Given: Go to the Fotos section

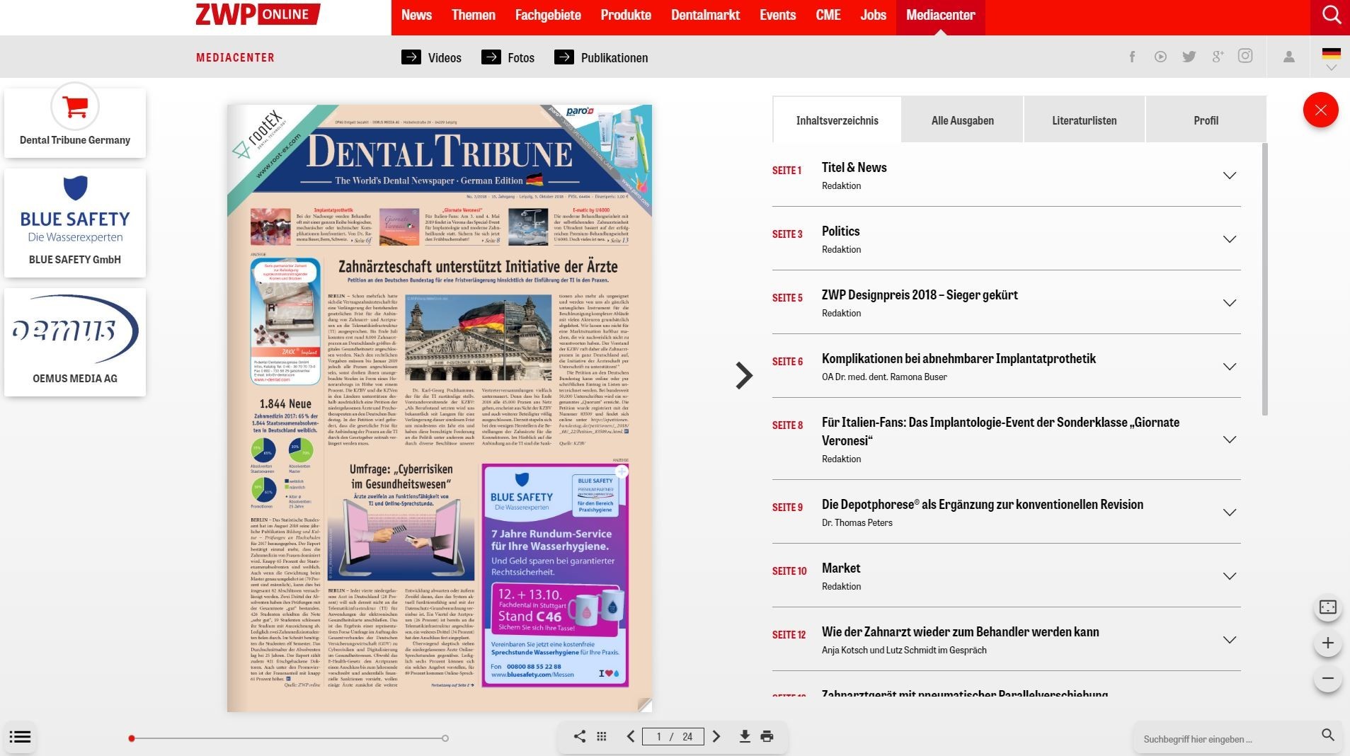Looking at the screenshot, I should [508, 57].
